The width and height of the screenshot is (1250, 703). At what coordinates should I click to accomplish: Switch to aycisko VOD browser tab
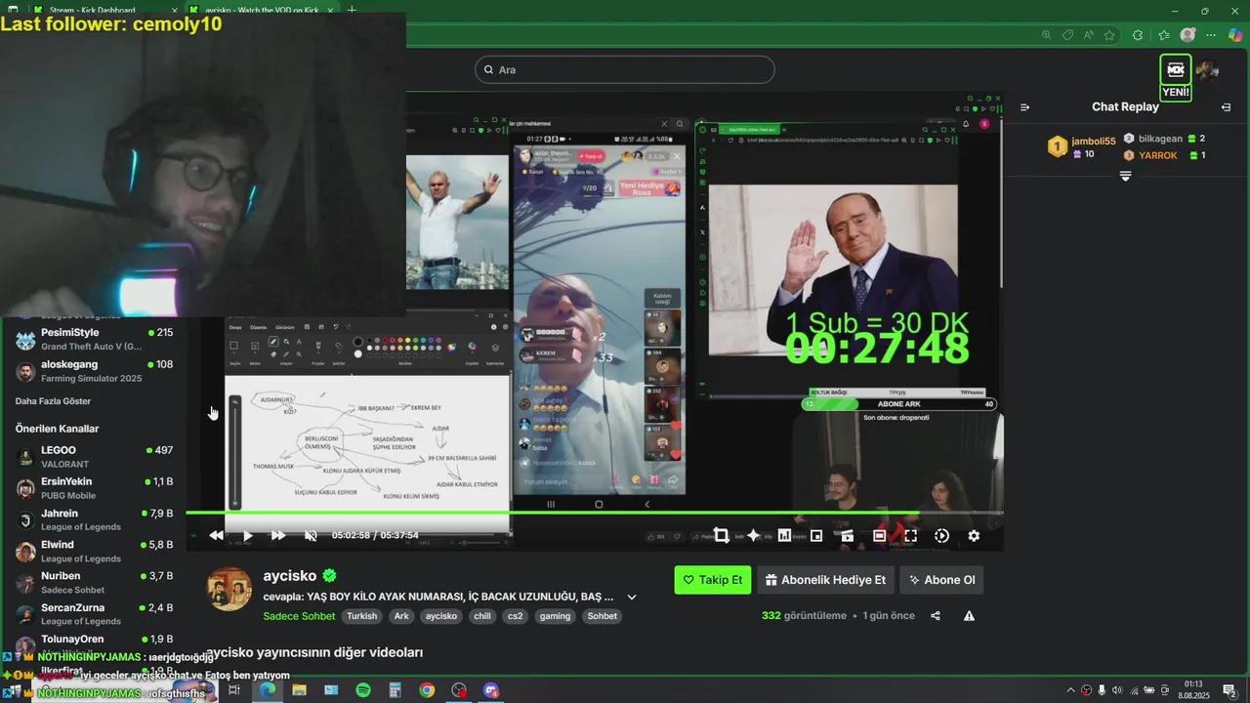[262, 10]
